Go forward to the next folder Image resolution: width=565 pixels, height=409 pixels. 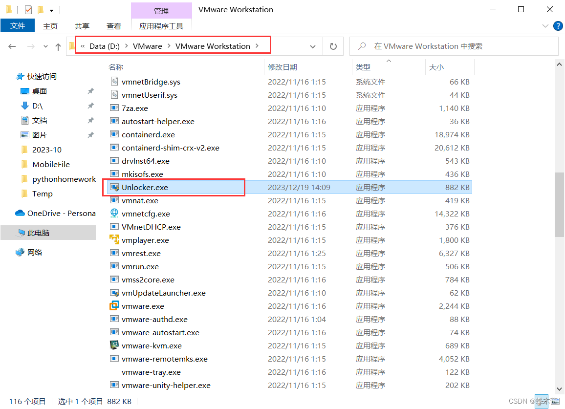[31, 46]
